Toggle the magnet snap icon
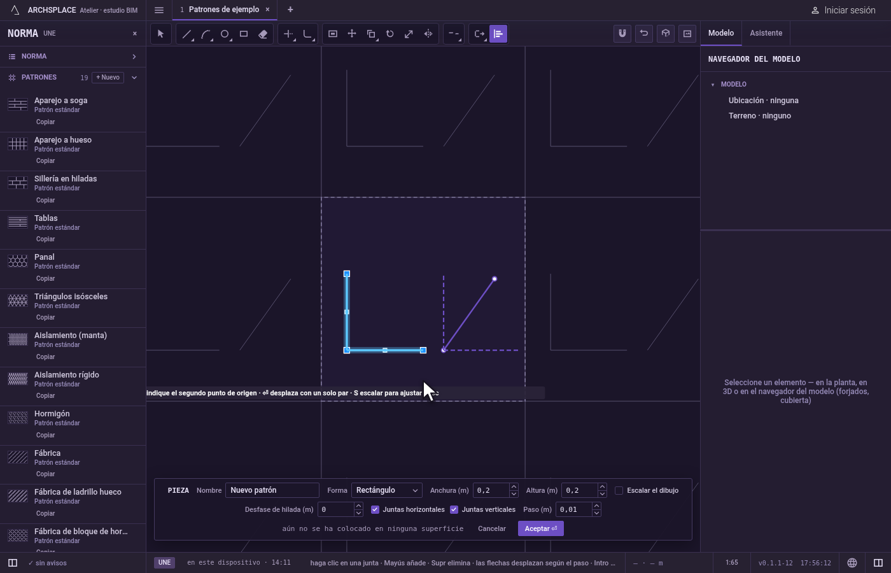891x573 pixels. 622,34
